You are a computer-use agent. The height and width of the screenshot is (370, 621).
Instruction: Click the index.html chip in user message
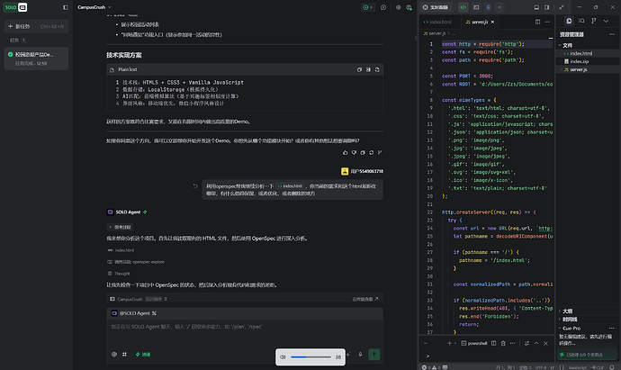click(x=290, y=185)
